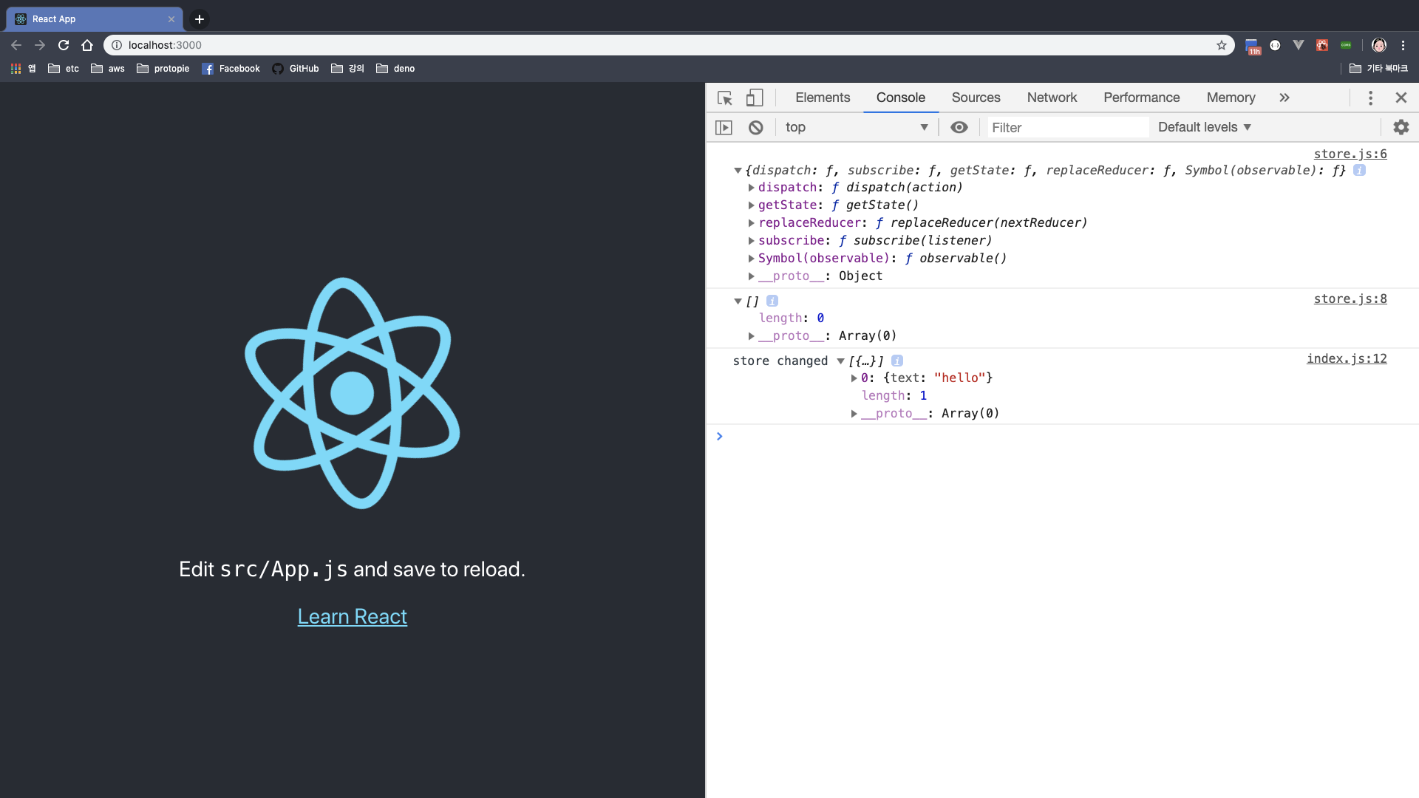Reload the page using refresh icon
Viewport: 1419px width, 798px height.
[64, 45]
